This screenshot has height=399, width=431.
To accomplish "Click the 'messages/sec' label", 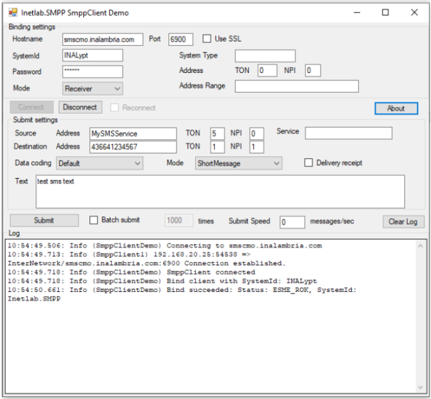I will 332,222.
